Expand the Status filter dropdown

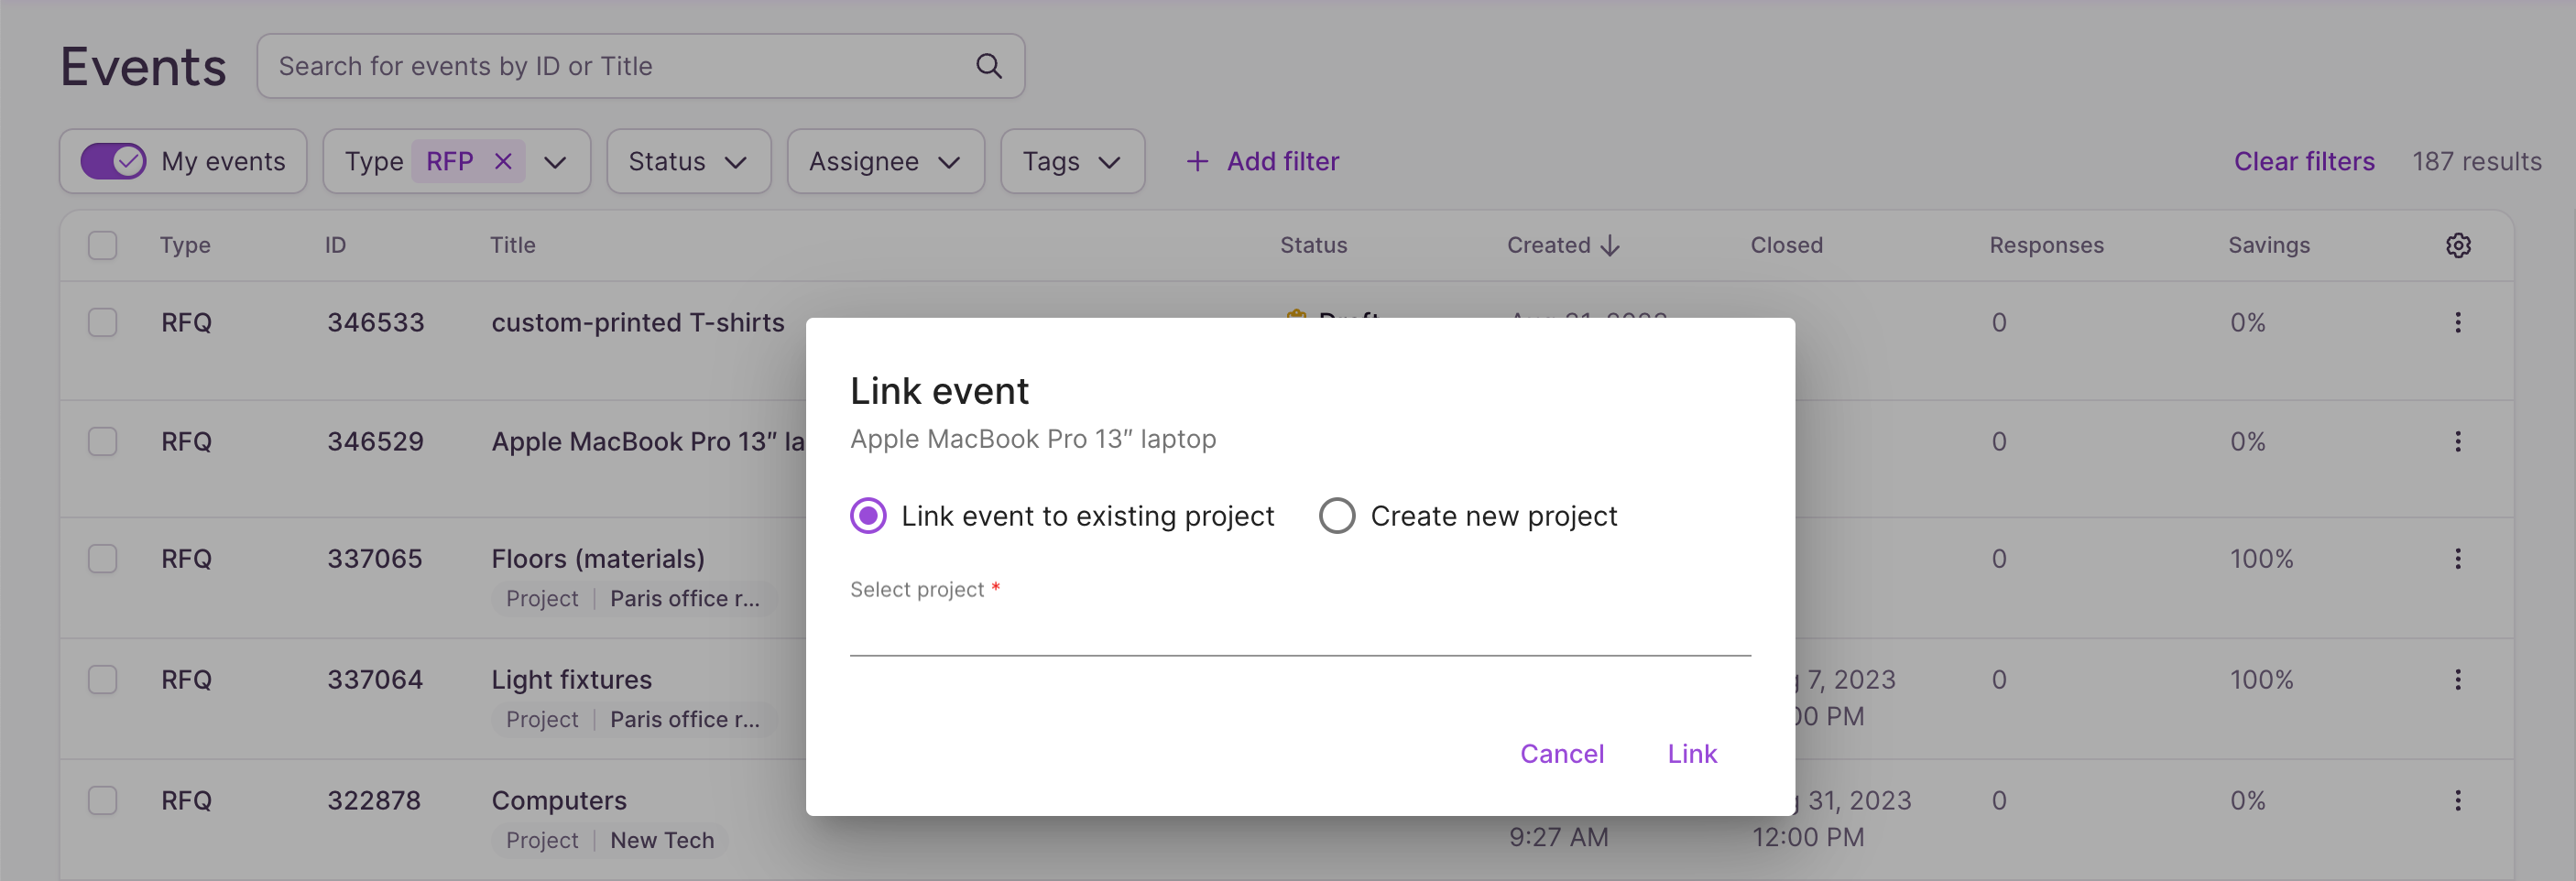tap(688, 161)
